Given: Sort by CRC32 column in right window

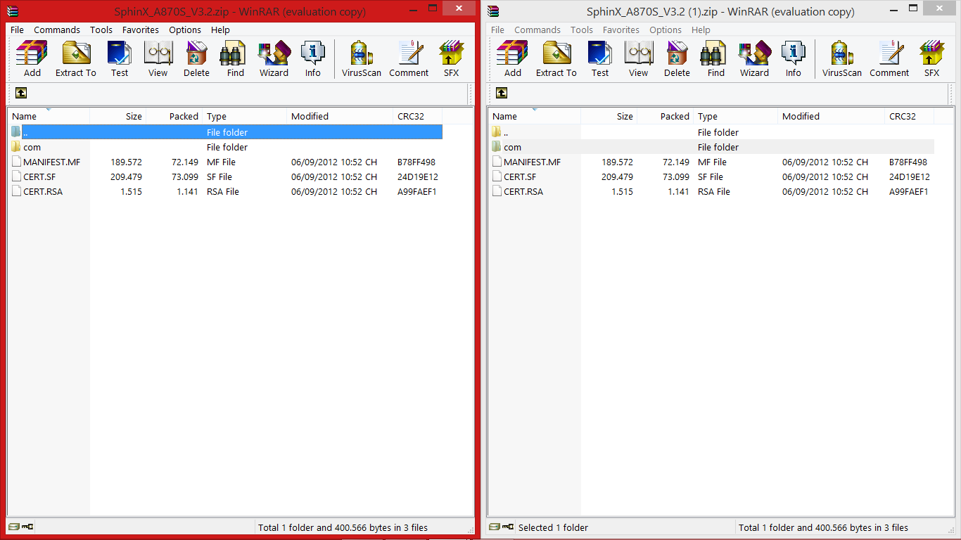Looking at the screenshot, I should tap(909, 116).
